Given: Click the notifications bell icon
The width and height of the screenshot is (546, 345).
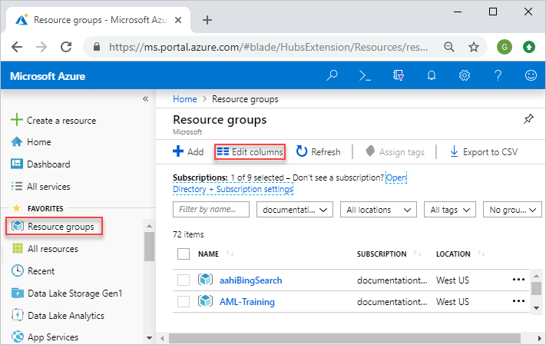Looking at the screenshot, I should (x=431, y=75).
